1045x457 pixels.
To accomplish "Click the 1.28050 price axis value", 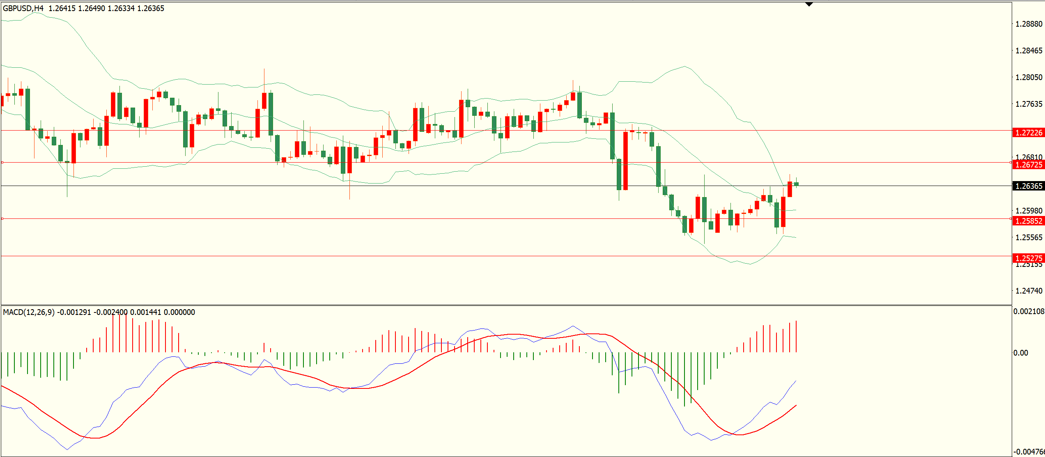I will coord(1029,77).
